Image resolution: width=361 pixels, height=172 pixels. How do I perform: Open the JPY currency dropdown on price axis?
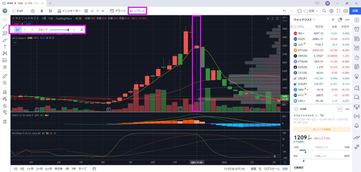(x=285, y=17)
